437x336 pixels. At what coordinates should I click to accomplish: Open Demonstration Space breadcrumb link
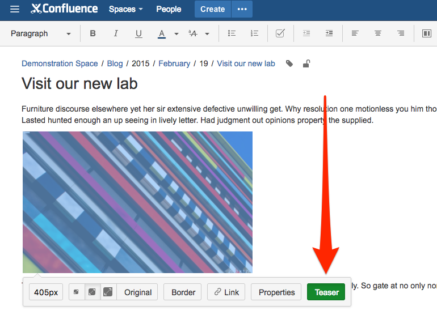point(60,63)
